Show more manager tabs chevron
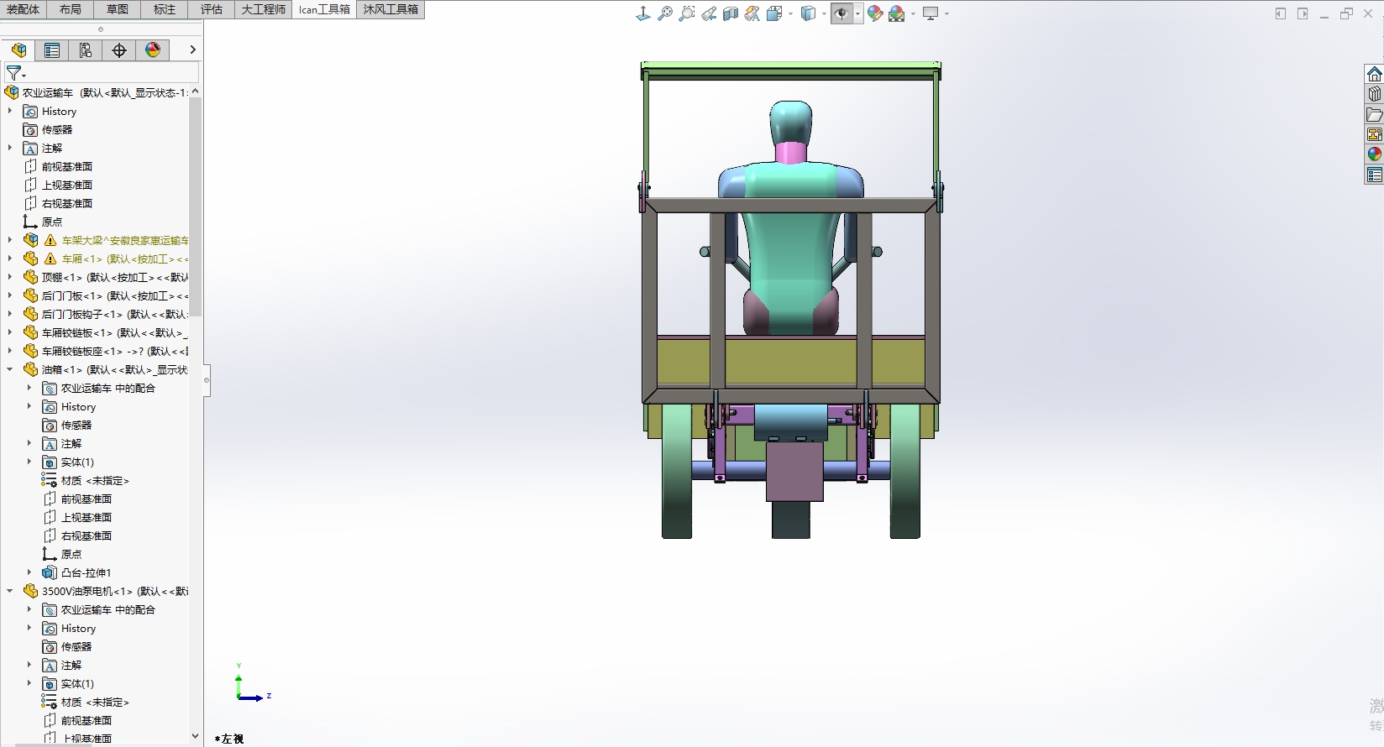 192,50
